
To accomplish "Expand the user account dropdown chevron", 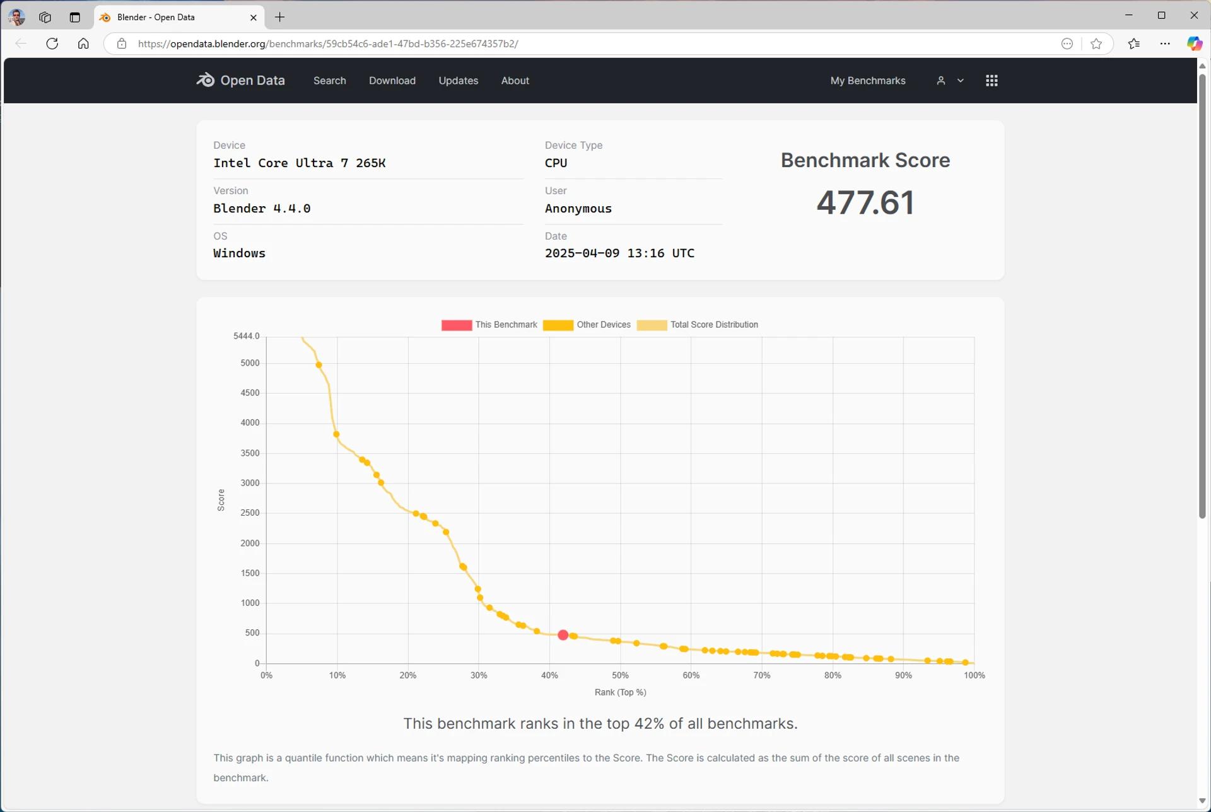I will (961, 81).
